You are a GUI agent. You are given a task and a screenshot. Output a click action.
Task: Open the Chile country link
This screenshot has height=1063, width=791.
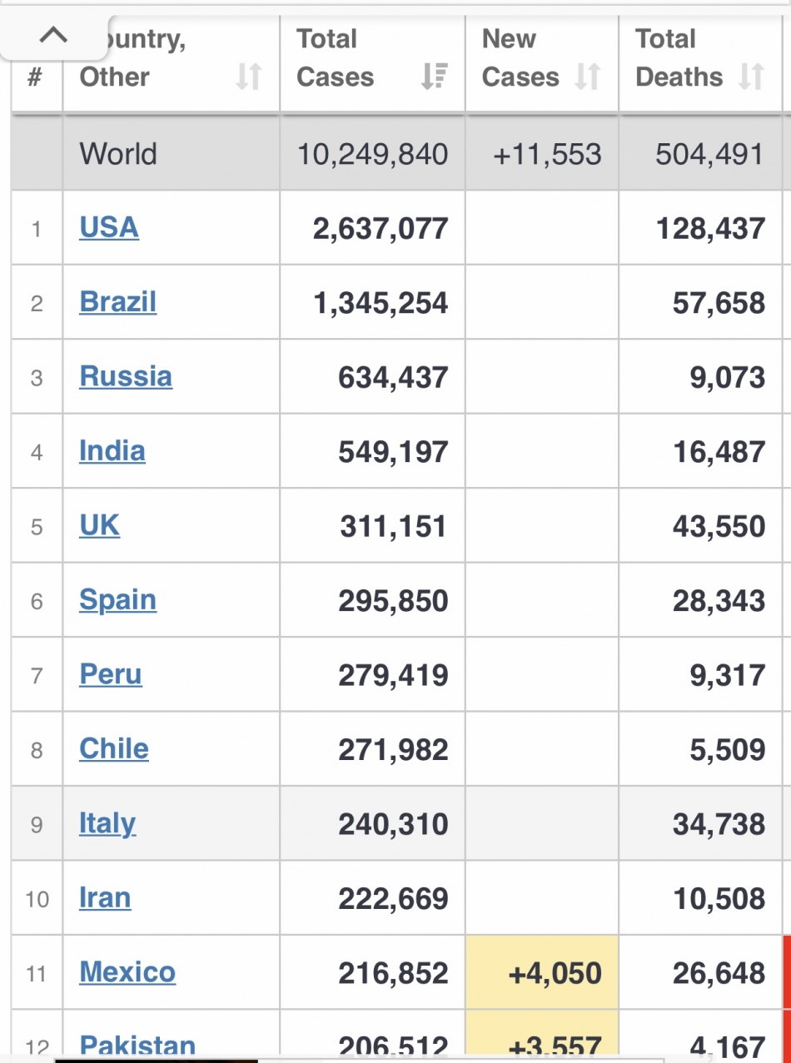point(114,748)
